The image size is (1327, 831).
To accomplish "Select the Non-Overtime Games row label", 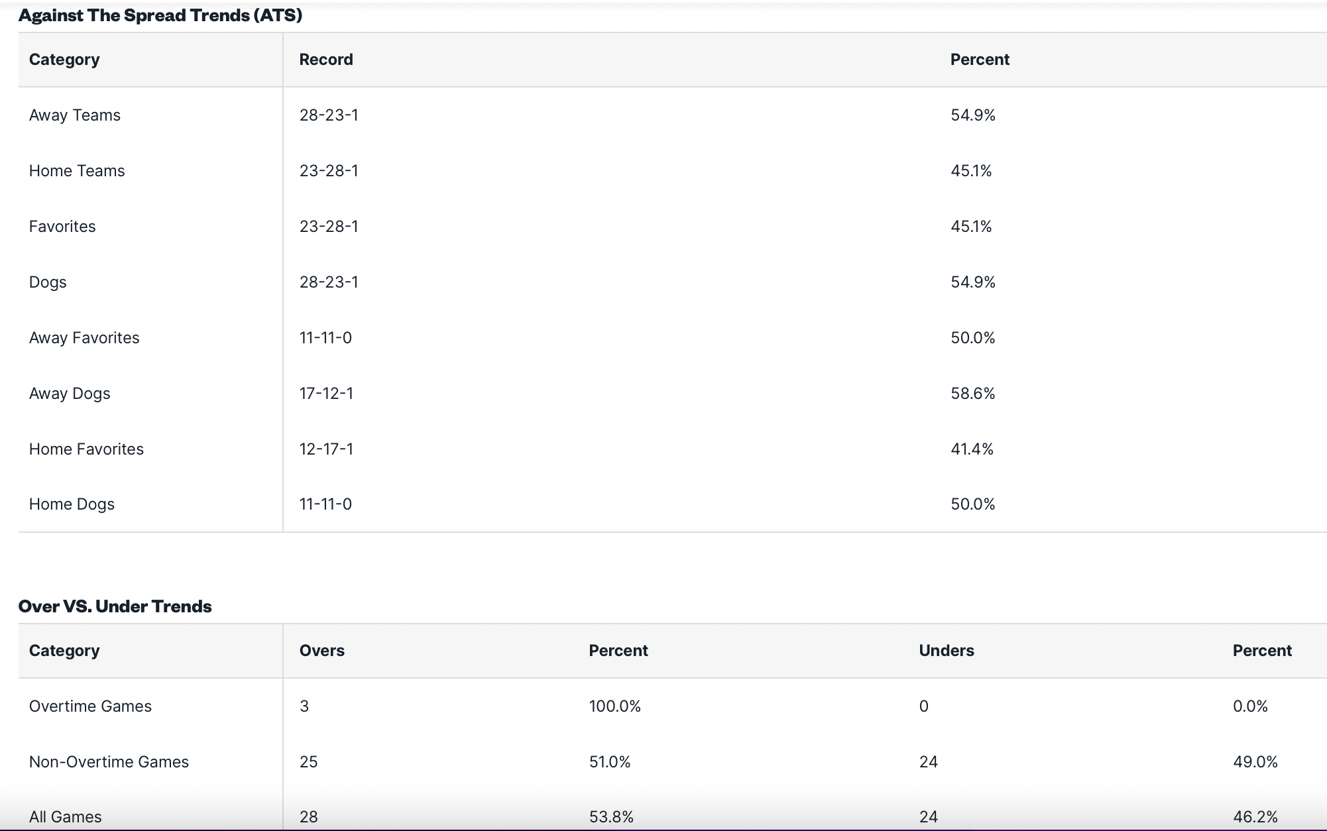I will coord(109,762).
